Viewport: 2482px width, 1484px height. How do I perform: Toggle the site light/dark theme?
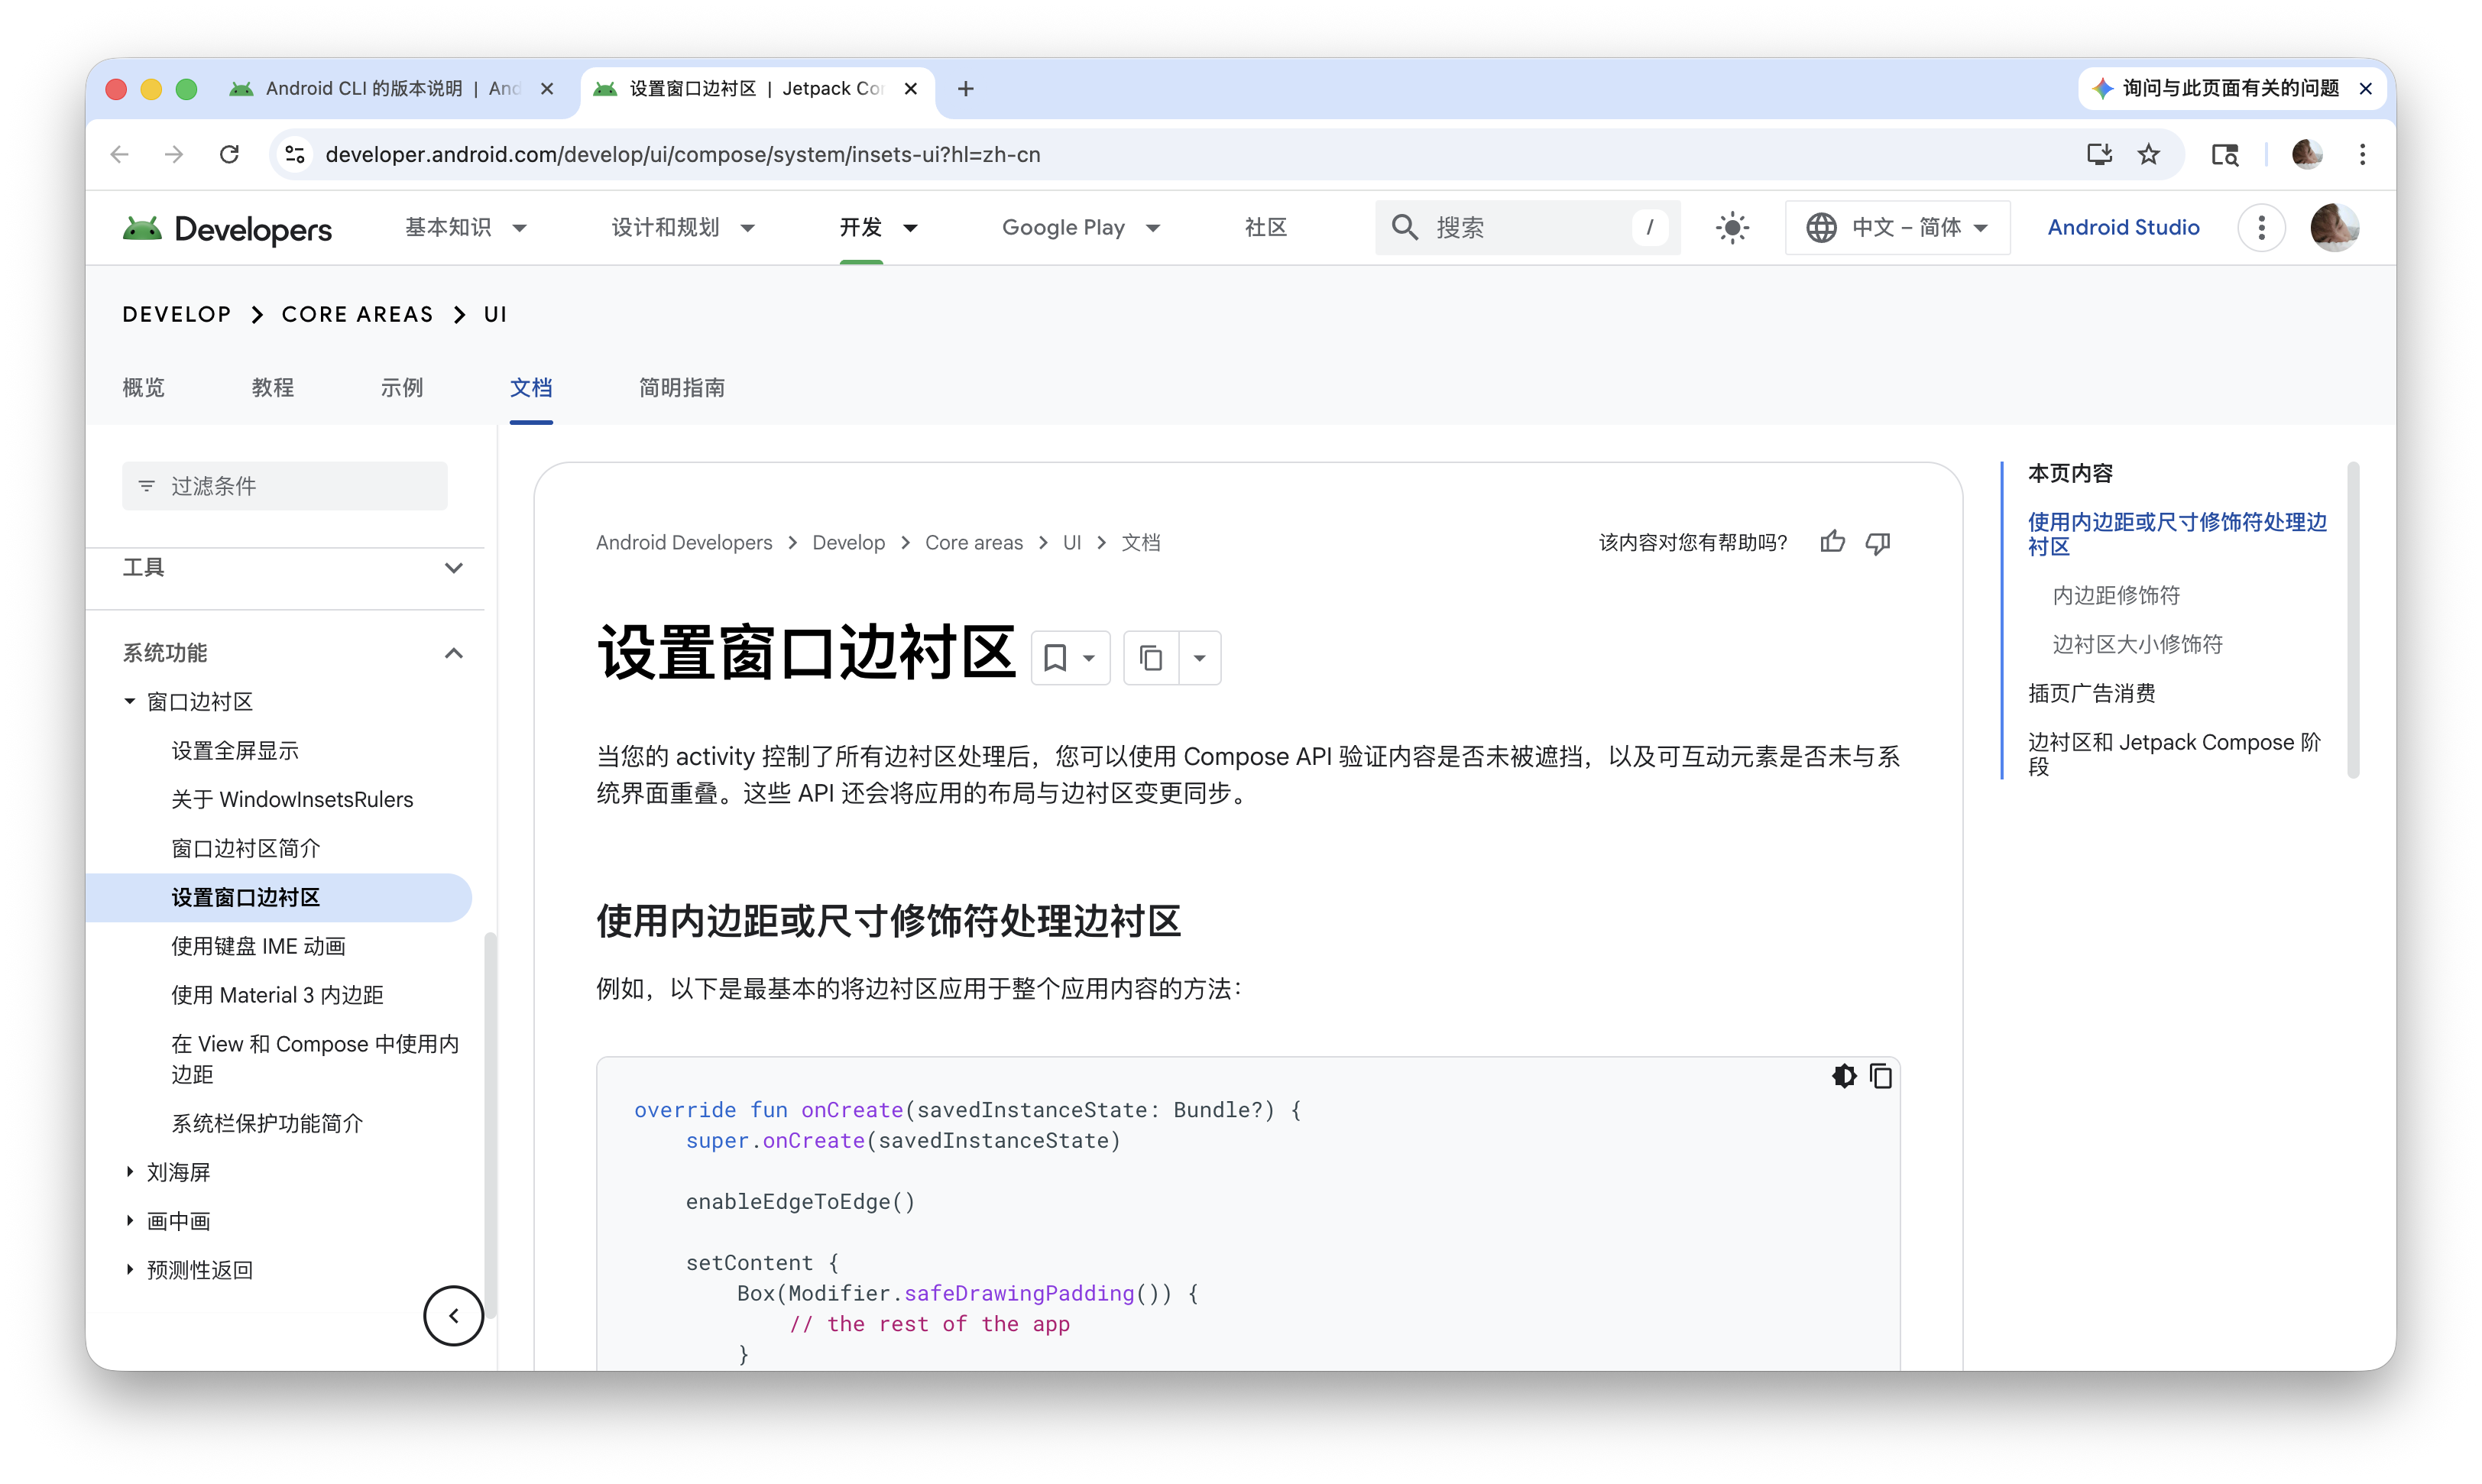pos(1732,228)
